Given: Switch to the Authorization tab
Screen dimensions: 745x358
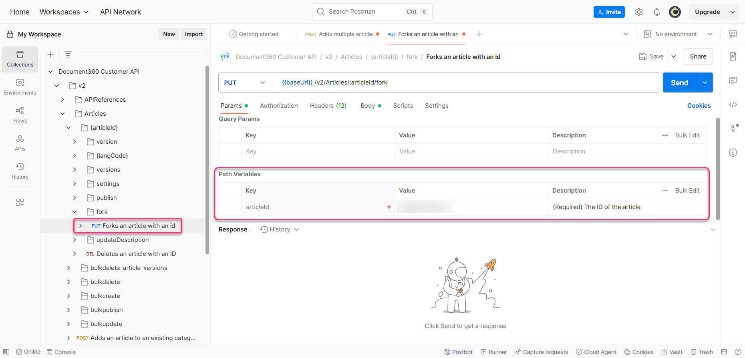Looking at the screenshot, I should [x=279, y=106].
